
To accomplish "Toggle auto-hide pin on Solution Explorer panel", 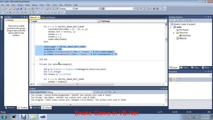I will (208, 17).
